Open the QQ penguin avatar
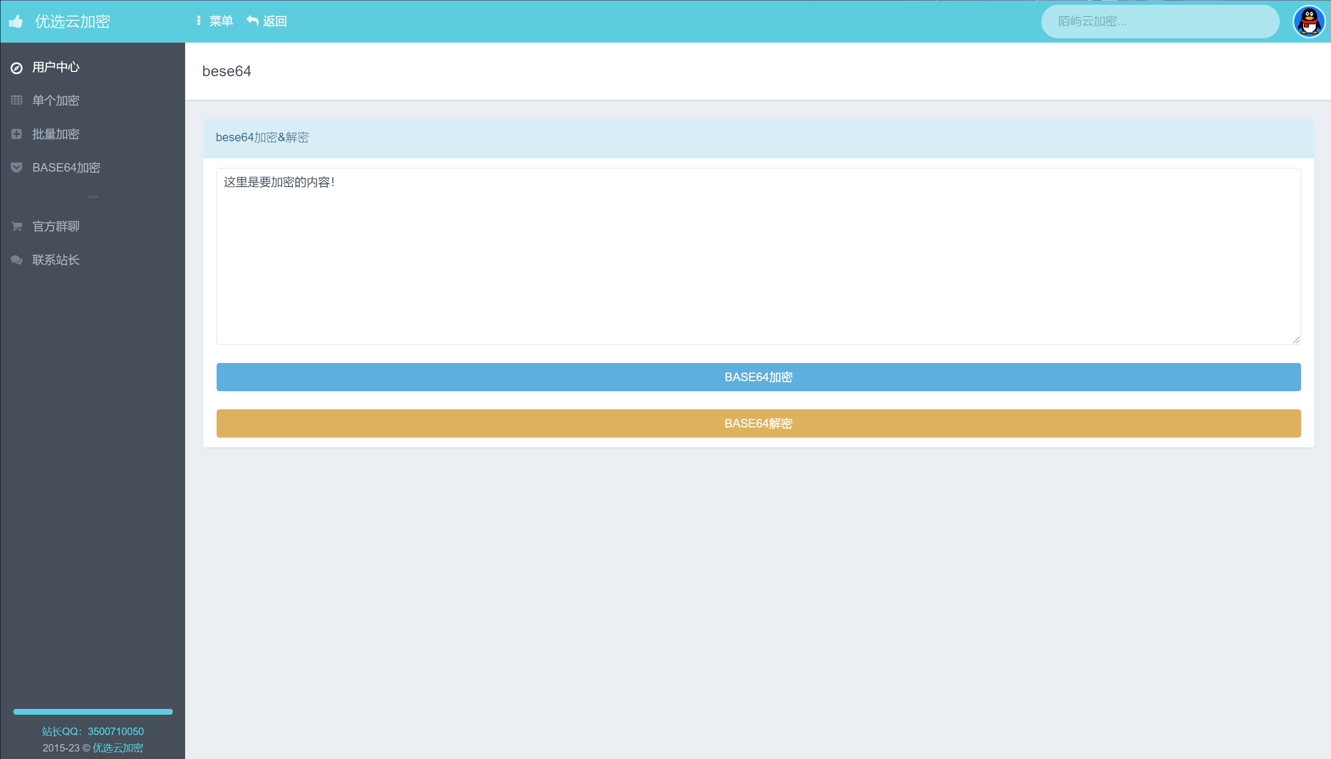 pos(1309,21)
